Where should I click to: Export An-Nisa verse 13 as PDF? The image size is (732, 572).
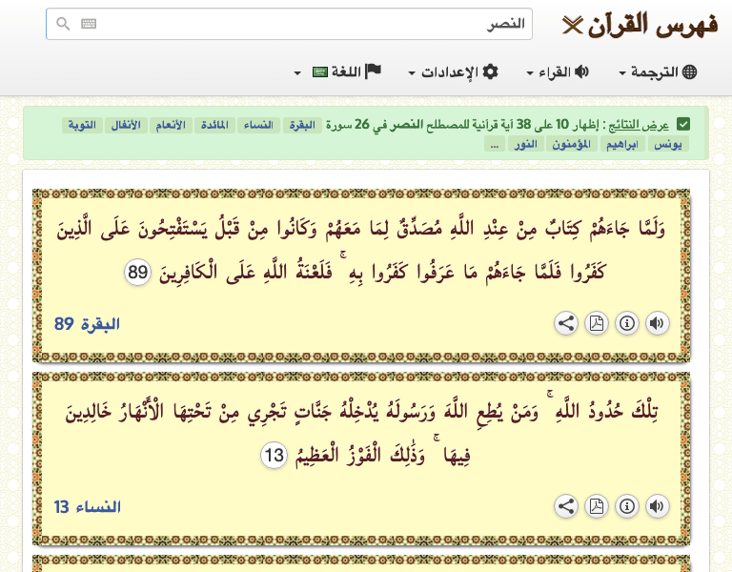click(596, 506)
